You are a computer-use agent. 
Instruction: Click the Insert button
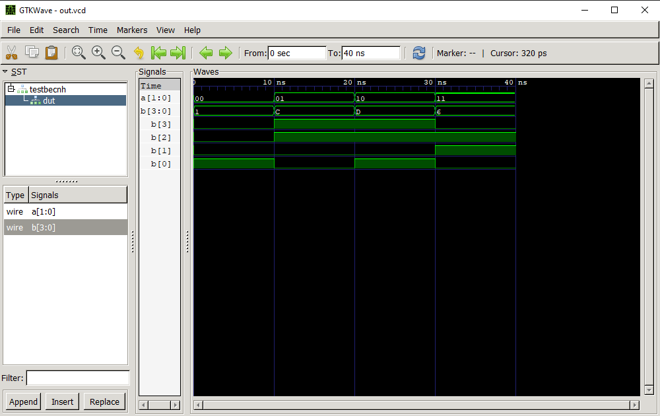tap(62, 401)
